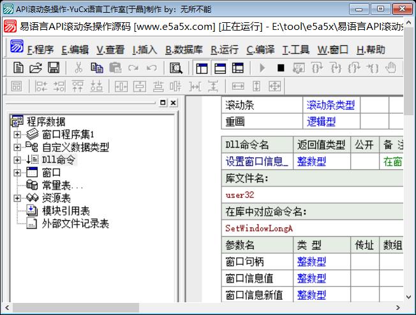This screenshot has height=315, width=416.
Task: Expand the 自定义数据类型 tree node
Action: (x=17, y=147)
